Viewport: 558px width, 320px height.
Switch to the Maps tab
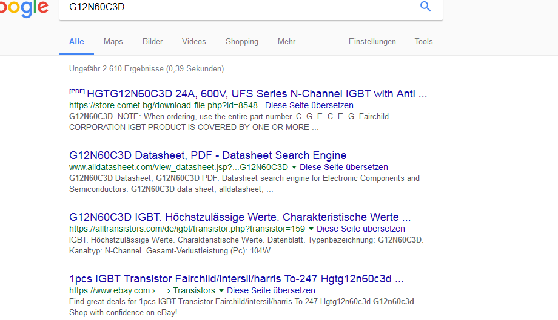pos(113,42)
